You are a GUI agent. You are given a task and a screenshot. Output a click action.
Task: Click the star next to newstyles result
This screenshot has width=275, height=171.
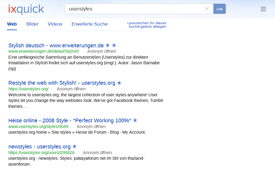point(75,146)
